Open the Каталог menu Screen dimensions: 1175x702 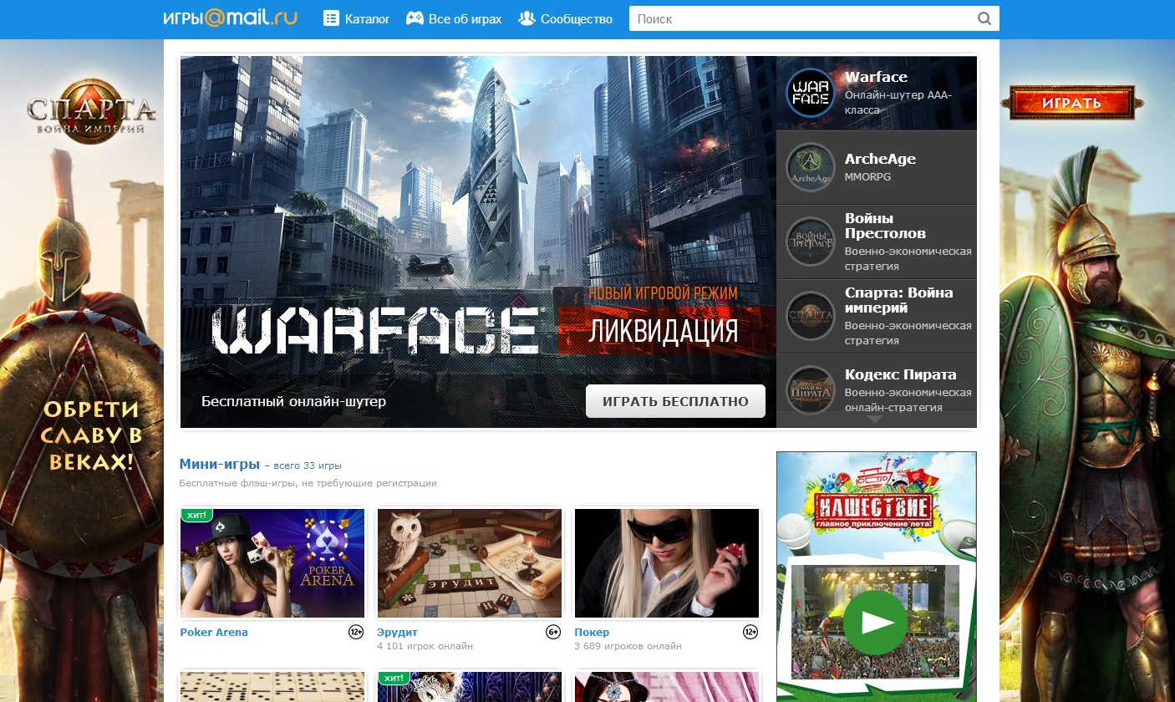(357, 18)
